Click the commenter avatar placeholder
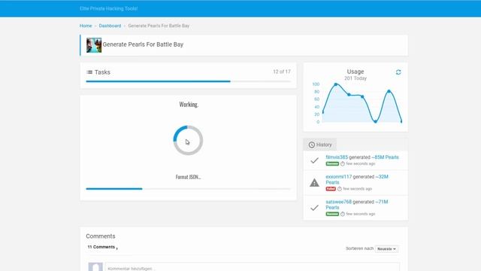The height and width of the screenshot is (271, 481). click(95, 266)
